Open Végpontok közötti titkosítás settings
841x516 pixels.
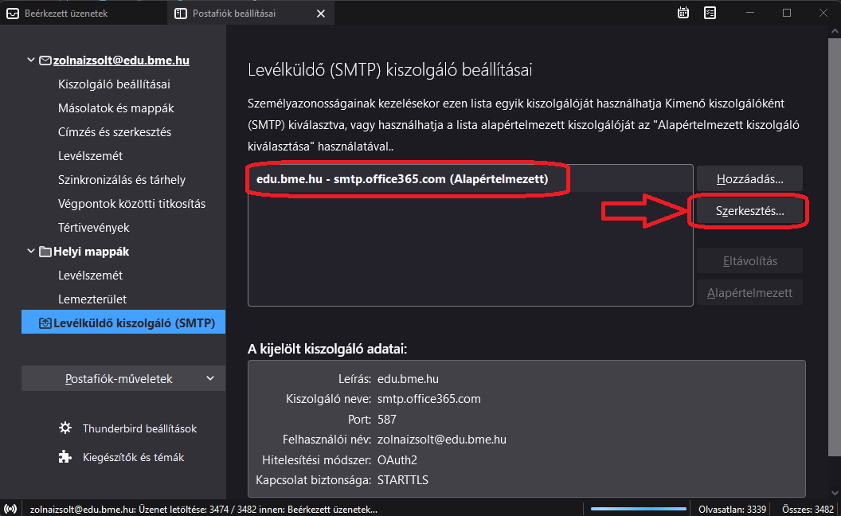click(x=131, y=204)
